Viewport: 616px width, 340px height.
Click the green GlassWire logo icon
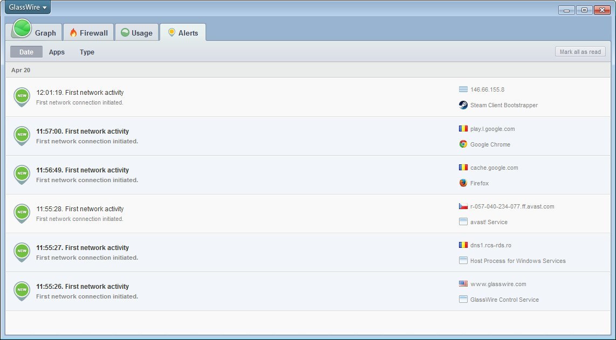pos(21,29)
